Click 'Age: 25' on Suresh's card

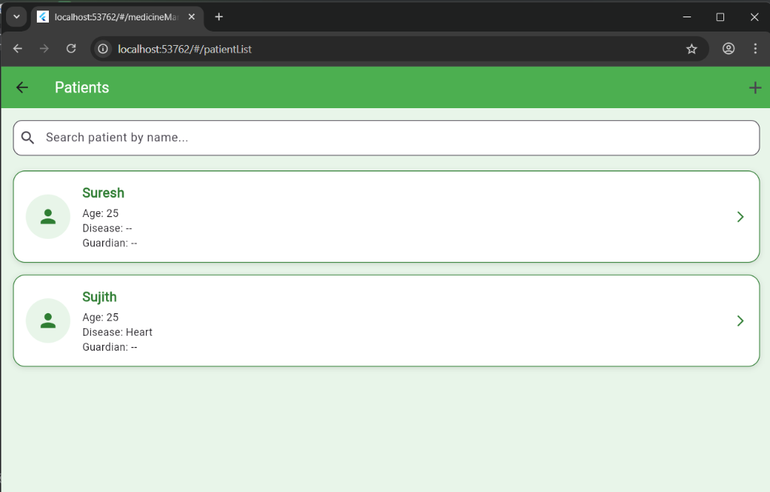pos(100,213)
